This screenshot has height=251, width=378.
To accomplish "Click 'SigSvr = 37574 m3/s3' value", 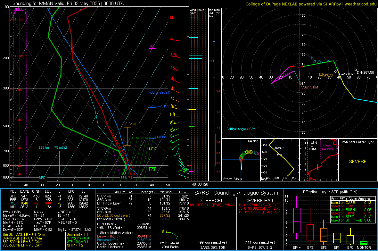I will [74, 230].
